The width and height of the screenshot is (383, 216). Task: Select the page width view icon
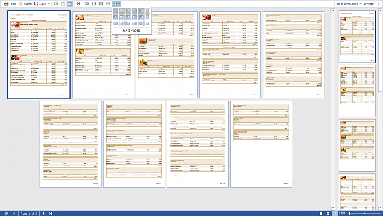click(108, 4)
